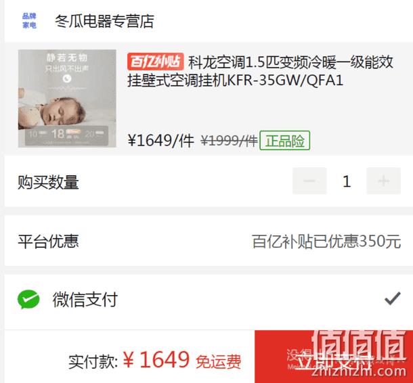Click the 免运费 free shipping label
Viewport: 413px width, 383px height.
[x=219, y=361]
